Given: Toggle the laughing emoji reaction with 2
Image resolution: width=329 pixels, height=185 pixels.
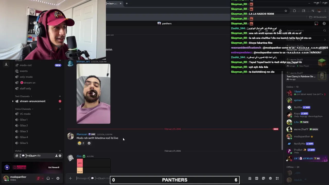Looking at the screenshot, I should pos(81,143).
